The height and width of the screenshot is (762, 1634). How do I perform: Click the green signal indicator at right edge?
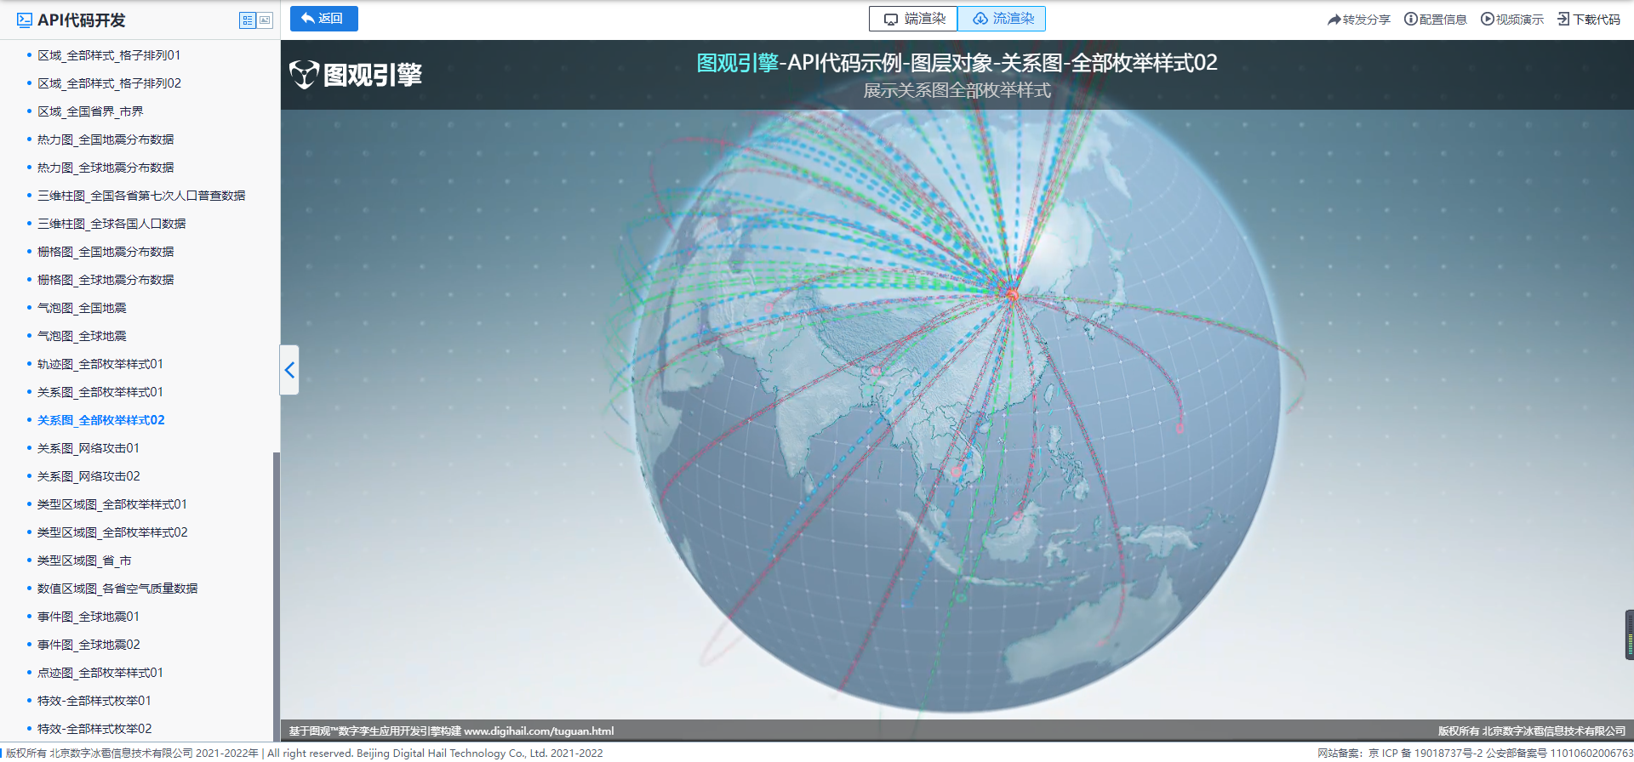point(1630,635)
